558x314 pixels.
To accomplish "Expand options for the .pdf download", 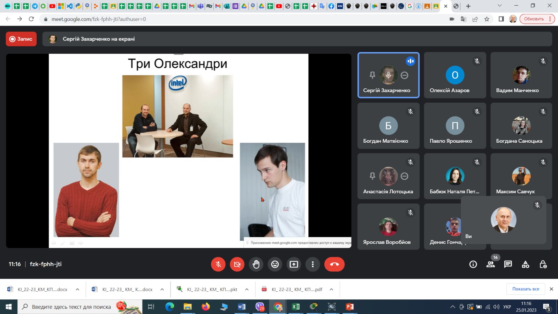I will 331,289.
